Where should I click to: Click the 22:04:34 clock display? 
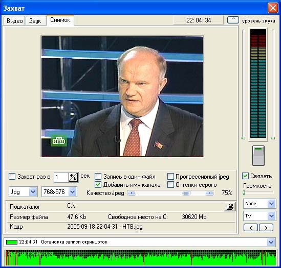(x=199, y=20)
